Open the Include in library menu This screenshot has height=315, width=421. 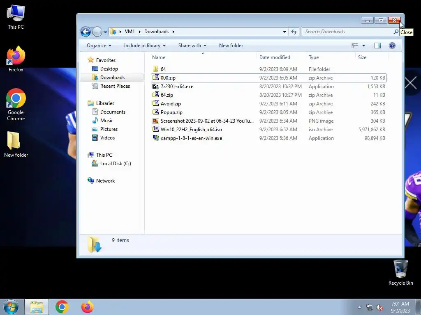(145, 46)
